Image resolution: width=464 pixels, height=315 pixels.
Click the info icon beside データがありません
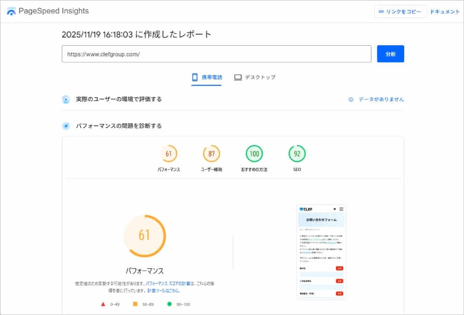click(x=352, y=99)
